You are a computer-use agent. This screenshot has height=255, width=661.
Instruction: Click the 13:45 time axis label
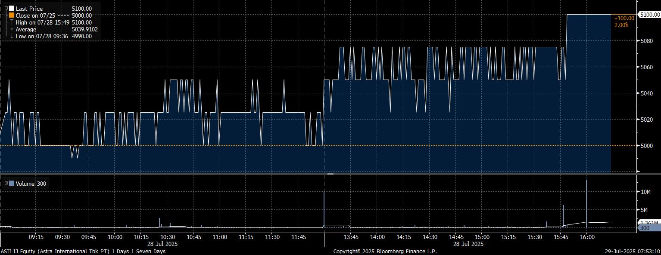(351, 237)
